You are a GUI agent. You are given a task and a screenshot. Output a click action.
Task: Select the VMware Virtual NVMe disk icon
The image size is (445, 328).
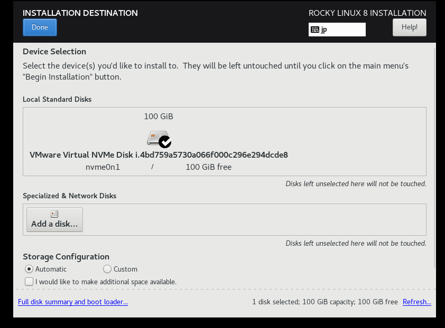click(159, 139)
